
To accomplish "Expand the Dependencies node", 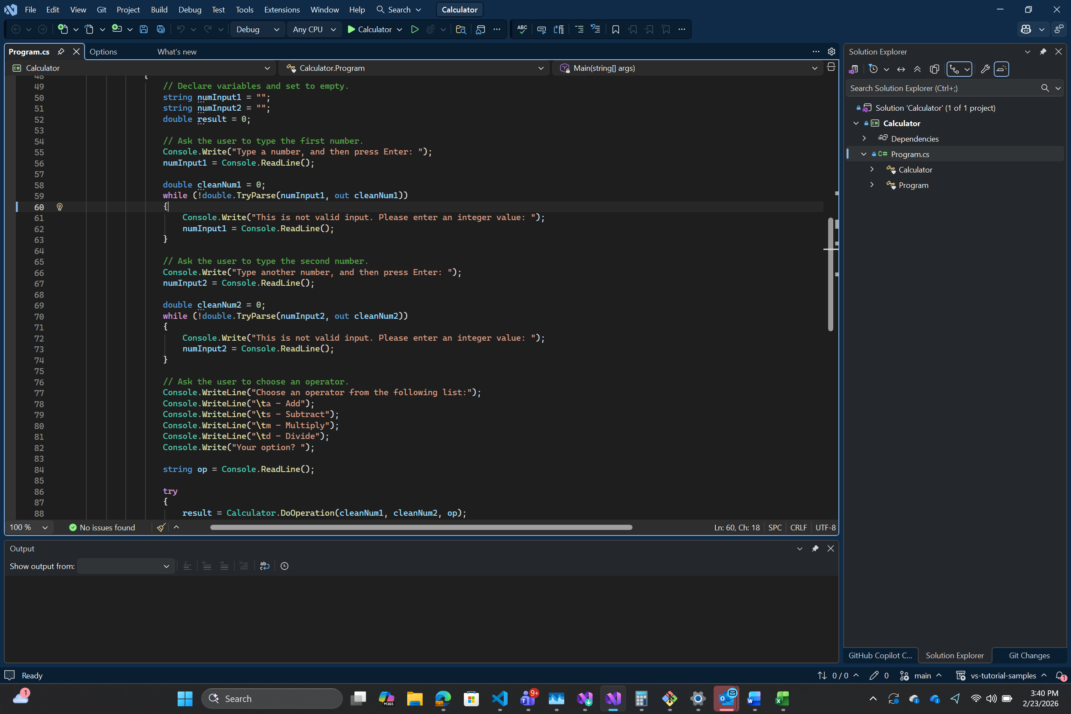I will pyautogui.click(x=864, y=139).
